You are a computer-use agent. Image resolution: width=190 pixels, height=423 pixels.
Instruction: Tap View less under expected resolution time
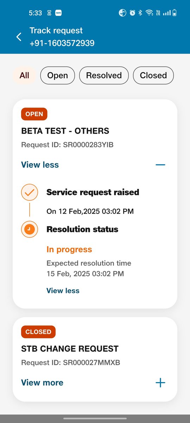(63, 290)
